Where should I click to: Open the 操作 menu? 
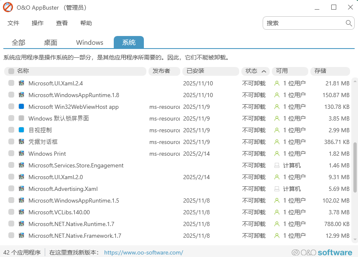(37, 23)
